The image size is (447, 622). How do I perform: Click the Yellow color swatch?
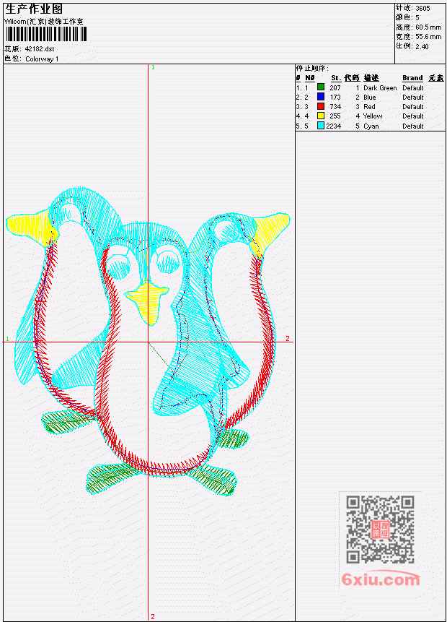coord(321,116)
